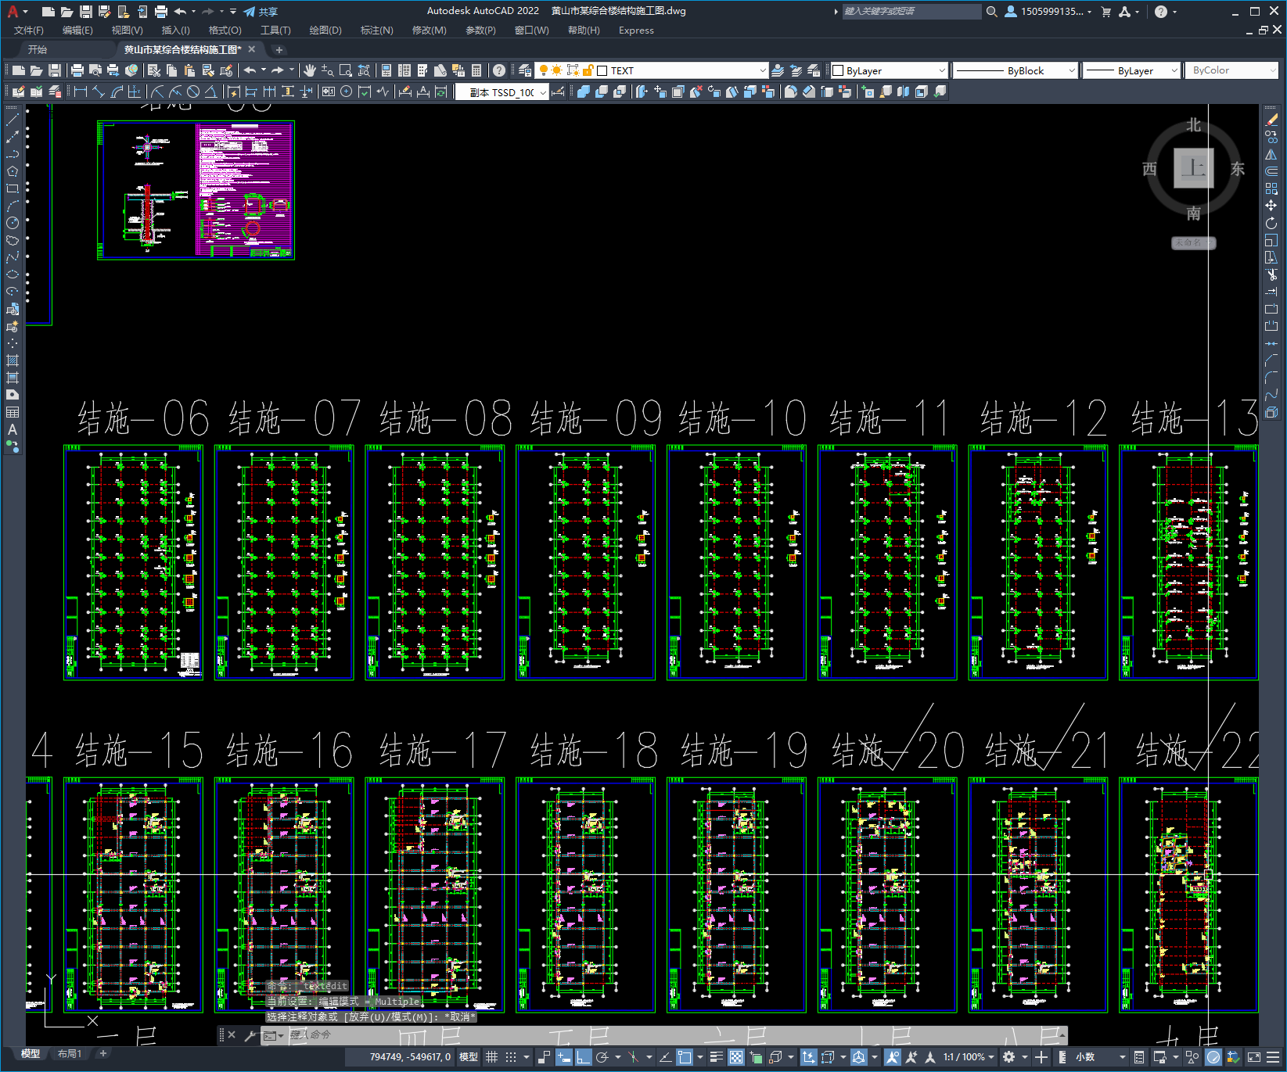1287x1072 pixels.
Task: Click the white ByLayer color swatch
Action: coord(838,70)
